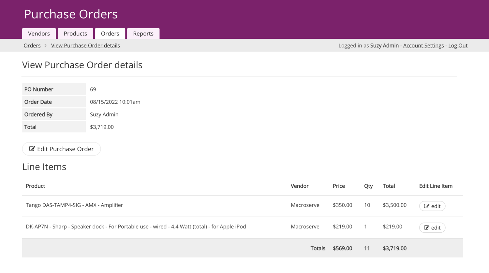Viewport: 489px width, 273px height.
Task: Click the Orders breadcrumb link
Action: tap(32, 46)
